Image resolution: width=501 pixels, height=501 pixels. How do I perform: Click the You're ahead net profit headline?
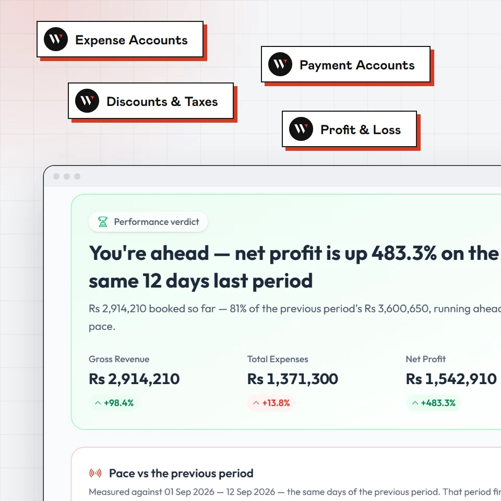294,267
